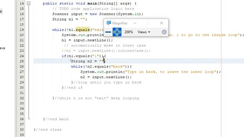Click the Magnifier app icon in title bar
Viewport: 244px width, 137px height.
click(108, 23)
